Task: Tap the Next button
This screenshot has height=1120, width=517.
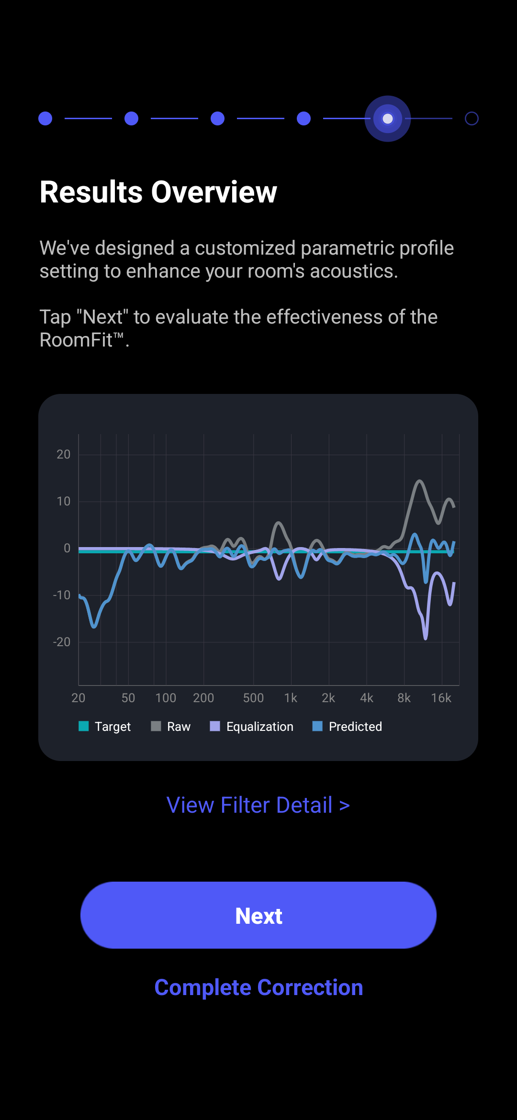Action: coord(258,915)
